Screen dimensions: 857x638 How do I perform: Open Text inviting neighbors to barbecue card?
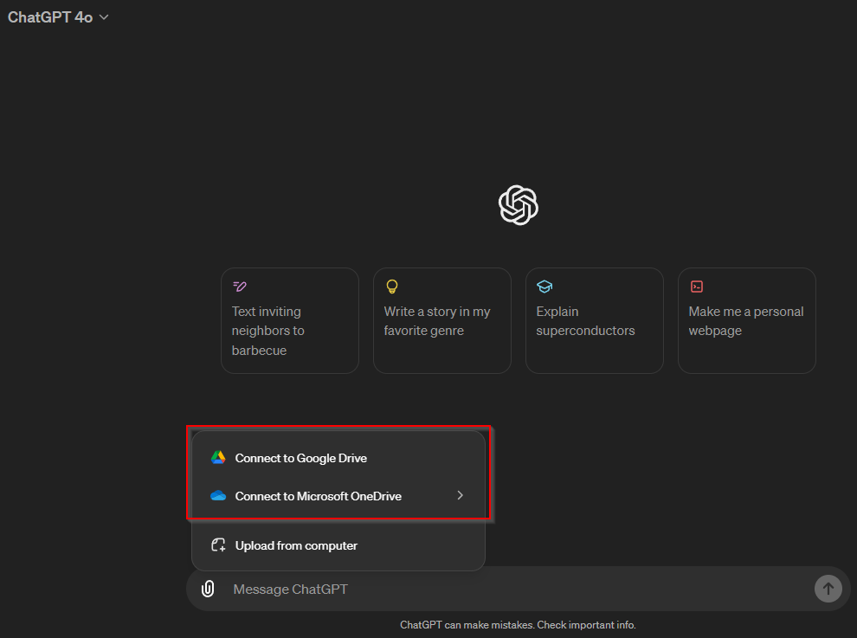coord(290,321)
